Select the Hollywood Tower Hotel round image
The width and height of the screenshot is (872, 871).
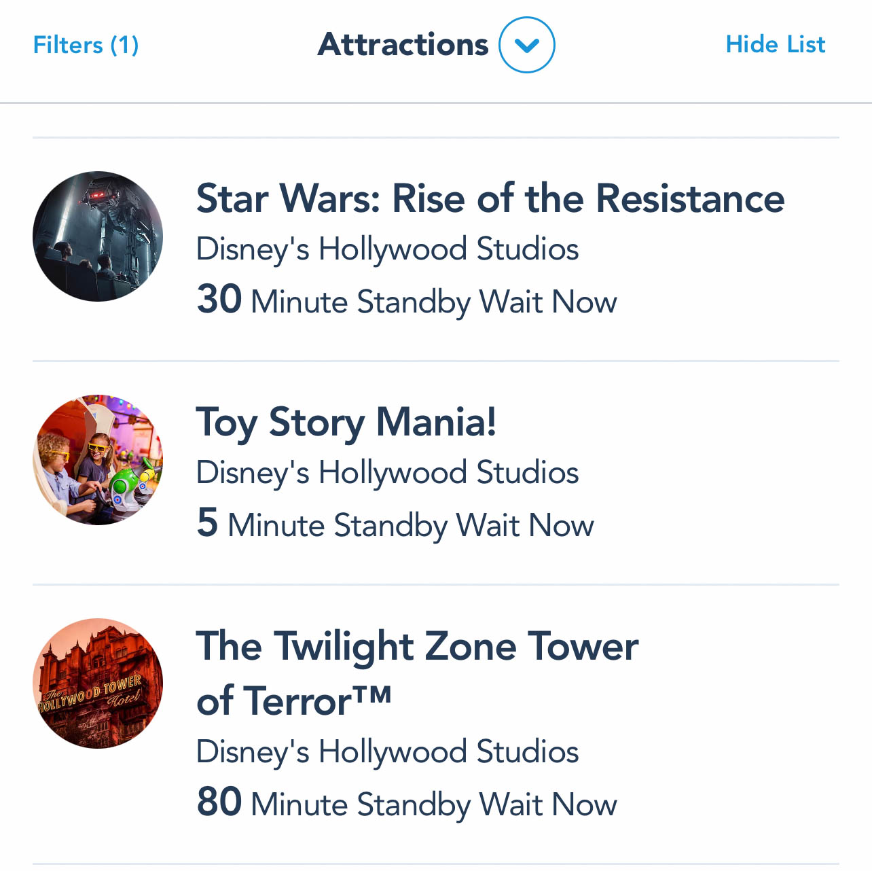point(98,683)
